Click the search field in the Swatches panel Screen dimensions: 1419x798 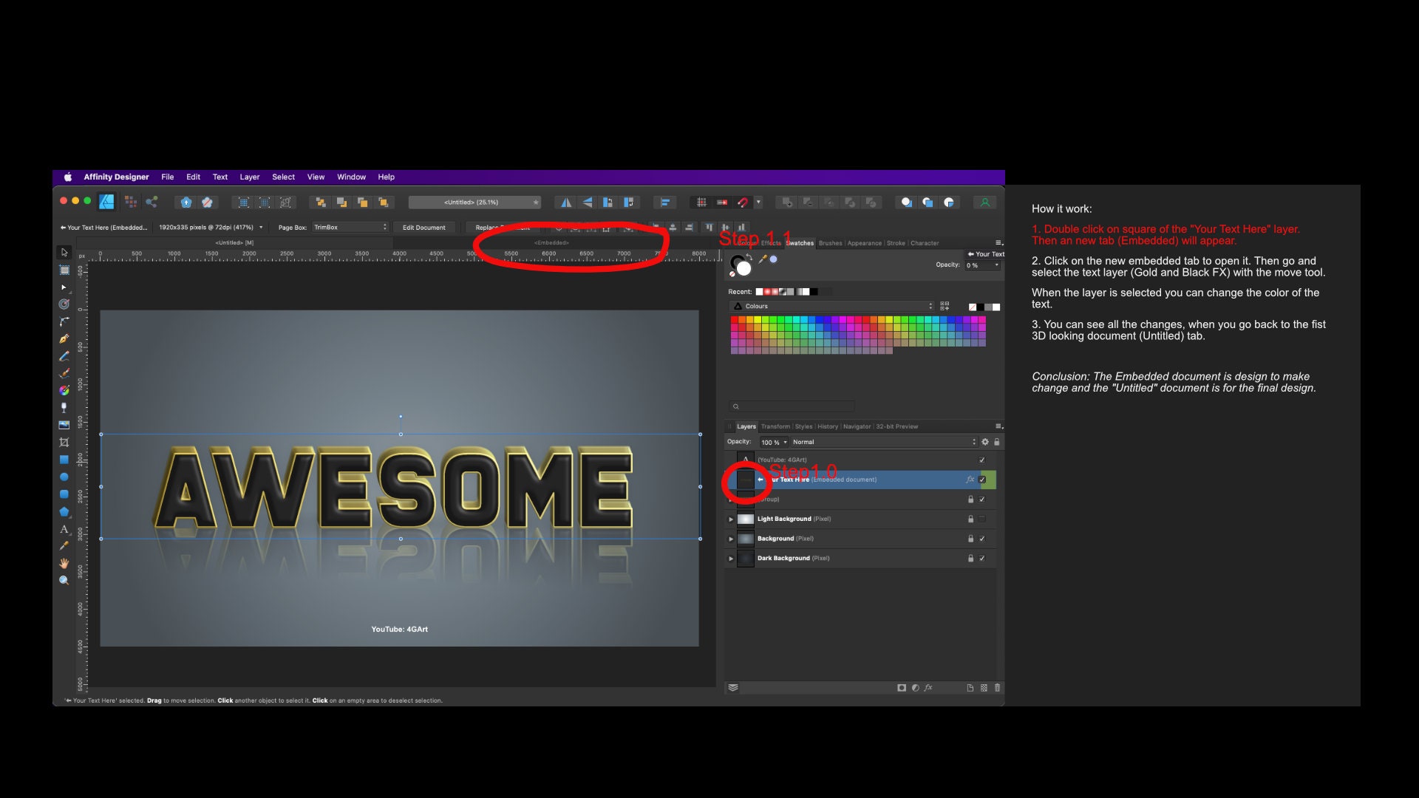[x=791, y=406]
